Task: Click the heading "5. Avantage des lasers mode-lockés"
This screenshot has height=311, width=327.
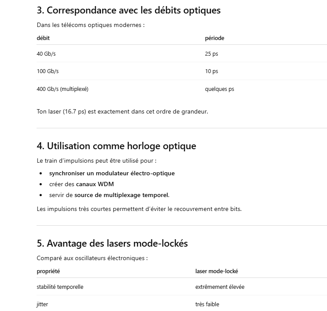Action: pos(112,243)
